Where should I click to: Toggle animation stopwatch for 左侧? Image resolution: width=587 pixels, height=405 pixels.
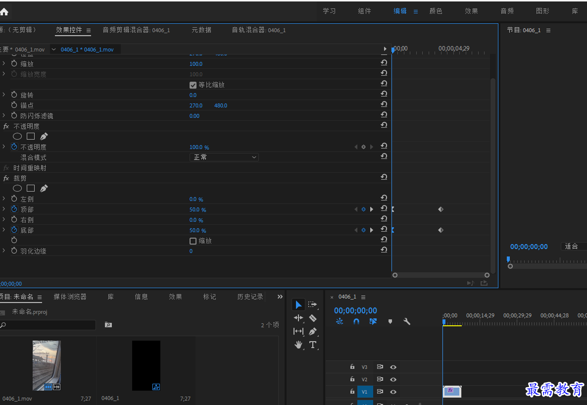coord(14,199)
